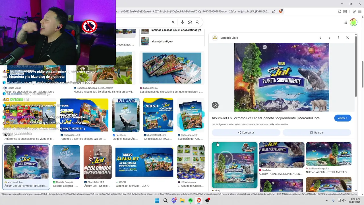This screenshot has width=364, height=205.
Task: Open File Explorer from taskbar
Action: [x=182, y=200]
